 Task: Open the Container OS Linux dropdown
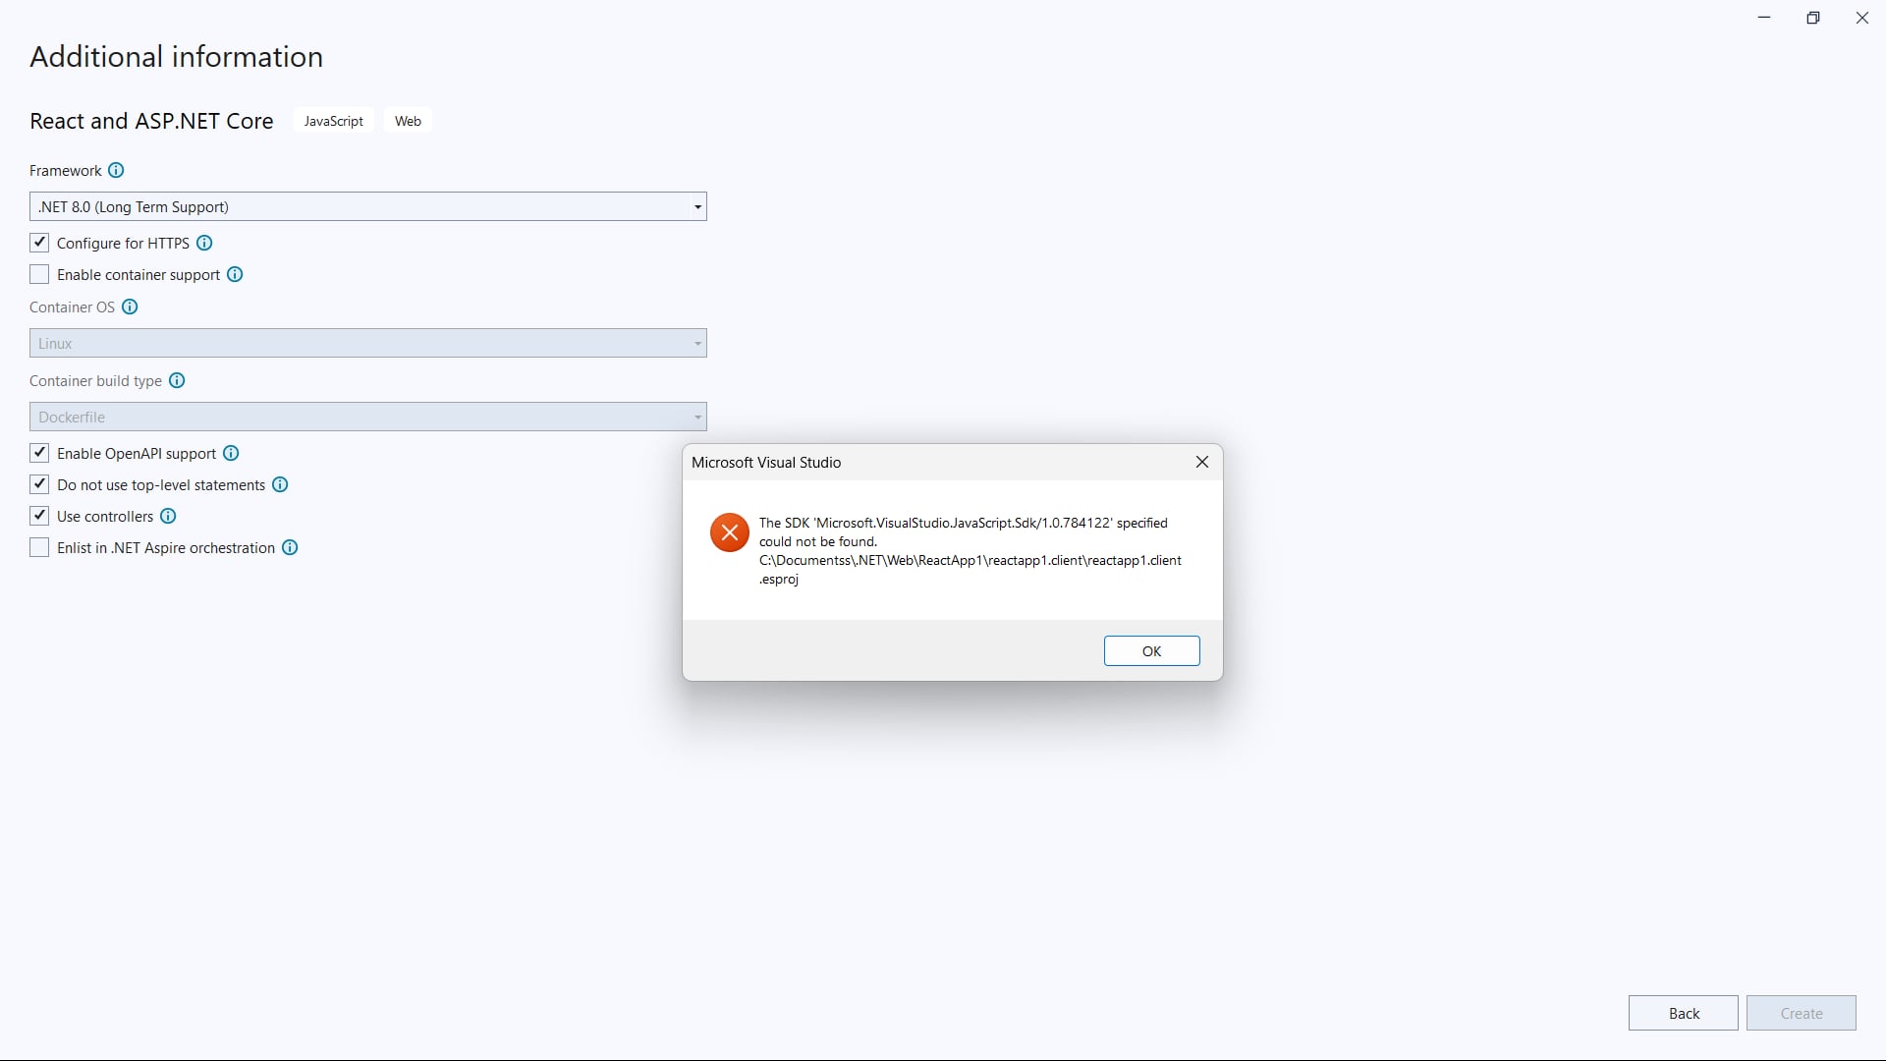click(368, 343)
